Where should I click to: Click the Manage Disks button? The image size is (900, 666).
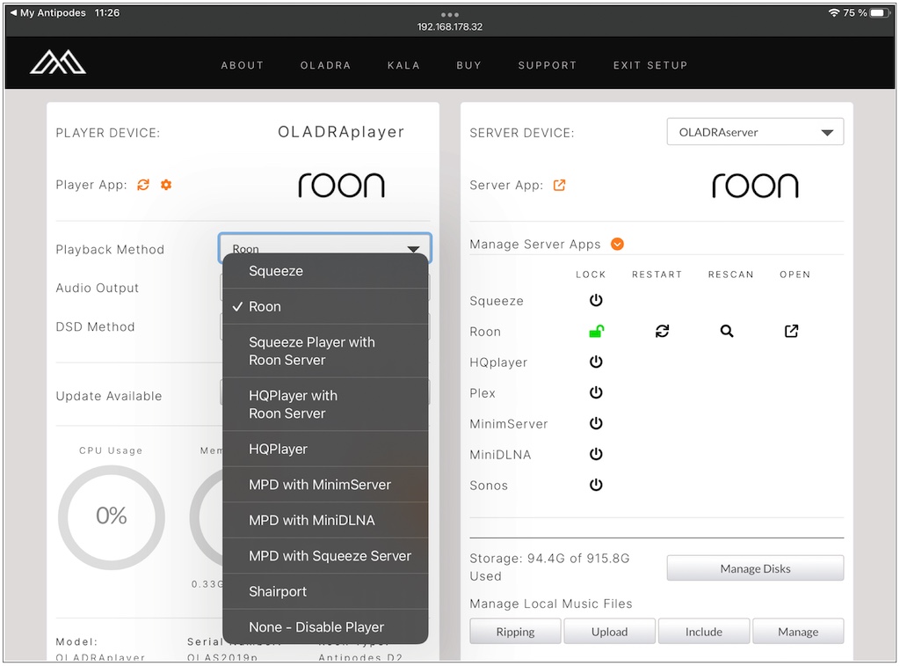point(755,568)
